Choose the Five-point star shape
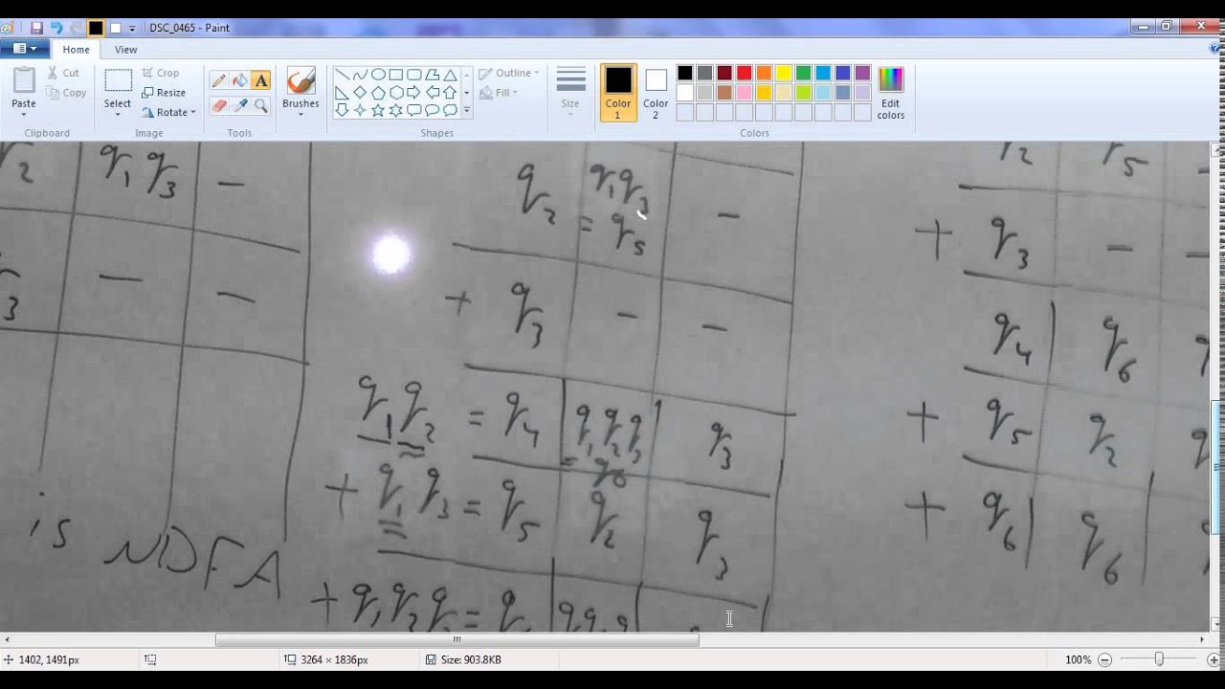This screenshot has width=1225, height=689. [x=378, y=111]
